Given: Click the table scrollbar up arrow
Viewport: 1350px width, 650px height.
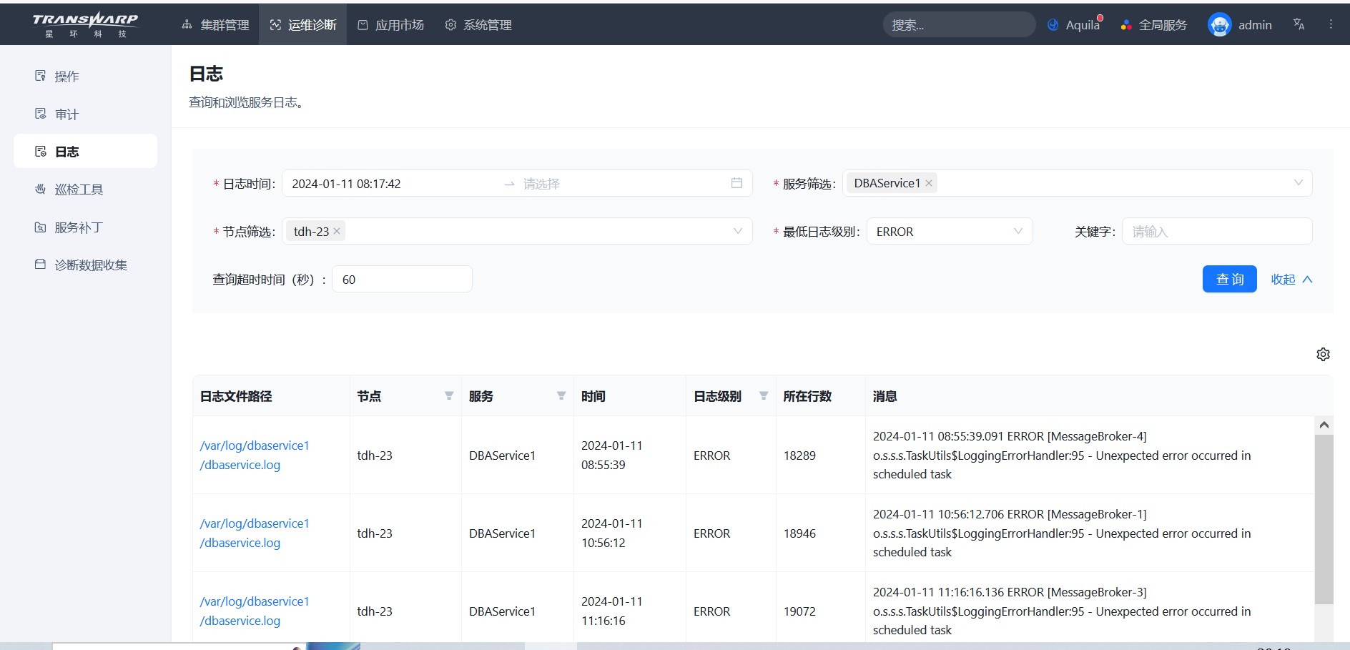Looking at the screenshot, I should tap(1324, 425).
